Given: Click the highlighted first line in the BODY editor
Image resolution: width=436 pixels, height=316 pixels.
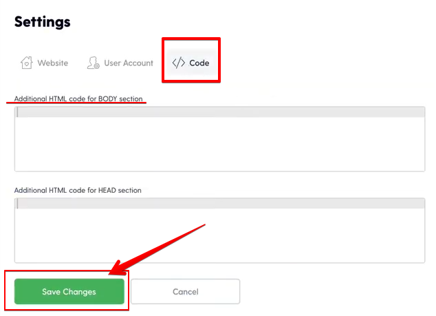Looking at the screenshot, I should (221, 112).
